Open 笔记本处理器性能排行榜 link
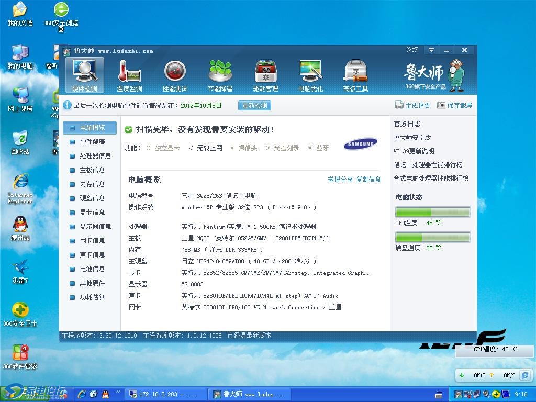Image resolution: width=536 pixels, height=402 pixels. 428,165
